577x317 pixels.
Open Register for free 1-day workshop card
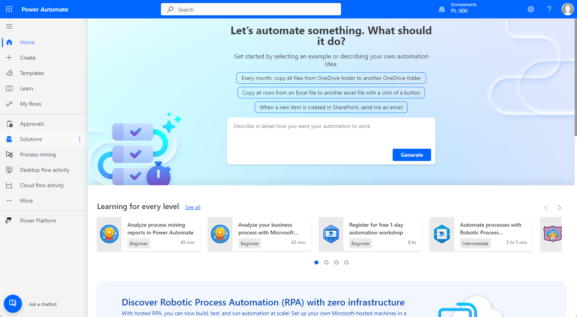tap(370, 234)
